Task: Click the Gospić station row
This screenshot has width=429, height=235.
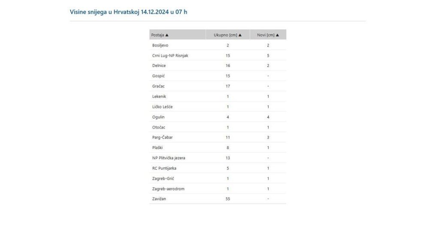Action: point(218,76)
